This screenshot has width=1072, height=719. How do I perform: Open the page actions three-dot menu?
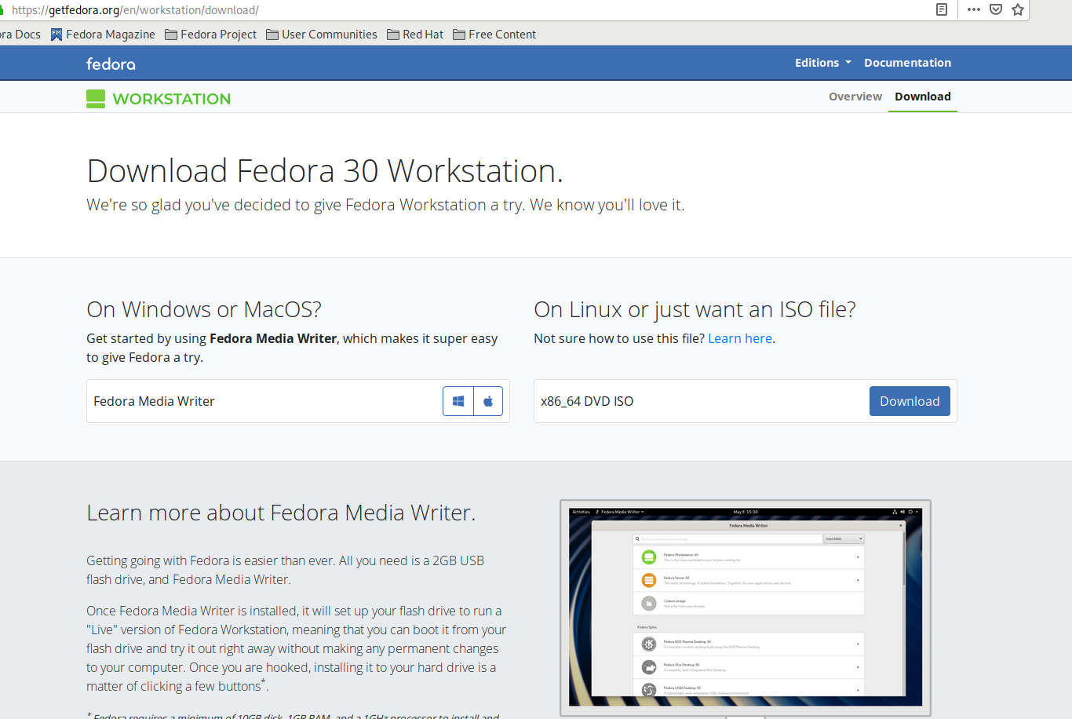(x=974, y=9)
